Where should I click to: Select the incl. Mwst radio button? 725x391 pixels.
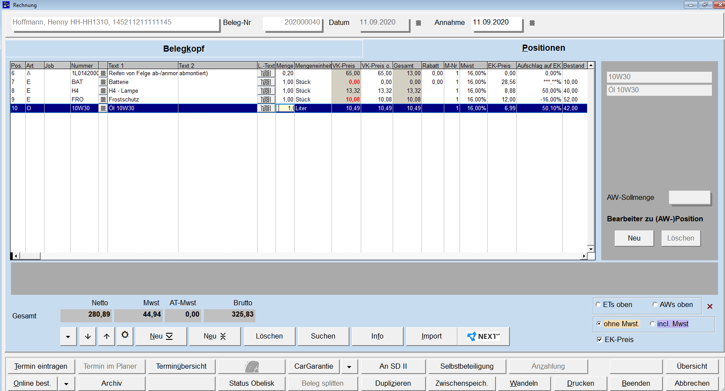pyautogui.click(x=652, y=324)
